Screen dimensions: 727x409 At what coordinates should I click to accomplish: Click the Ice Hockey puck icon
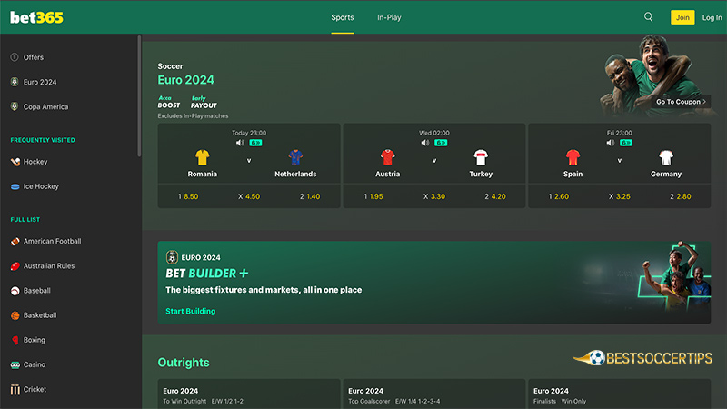tap(15, 186)
